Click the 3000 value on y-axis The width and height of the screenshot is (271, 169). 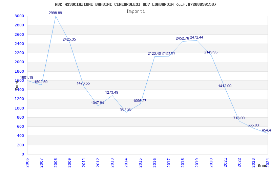coord(19,16)
